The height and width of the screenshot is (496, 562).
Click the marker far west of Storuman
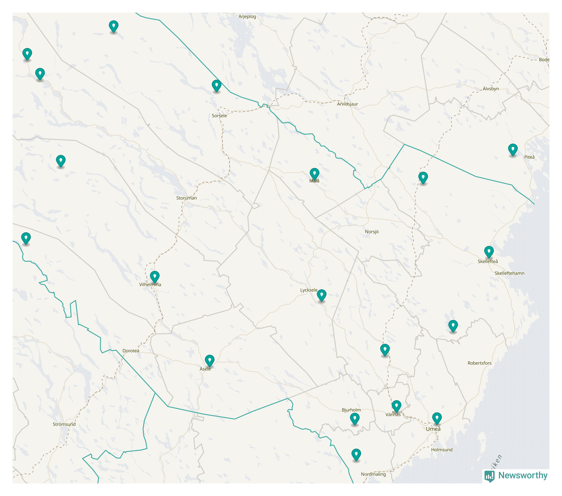61,161
